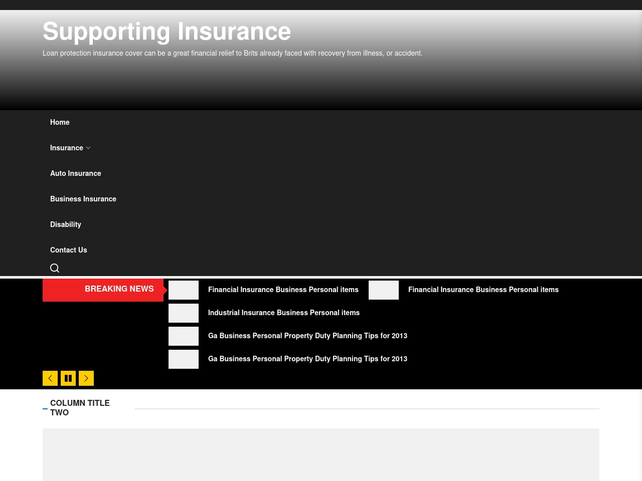
Task: Pause the breaking news ticker
Action: 68,378
